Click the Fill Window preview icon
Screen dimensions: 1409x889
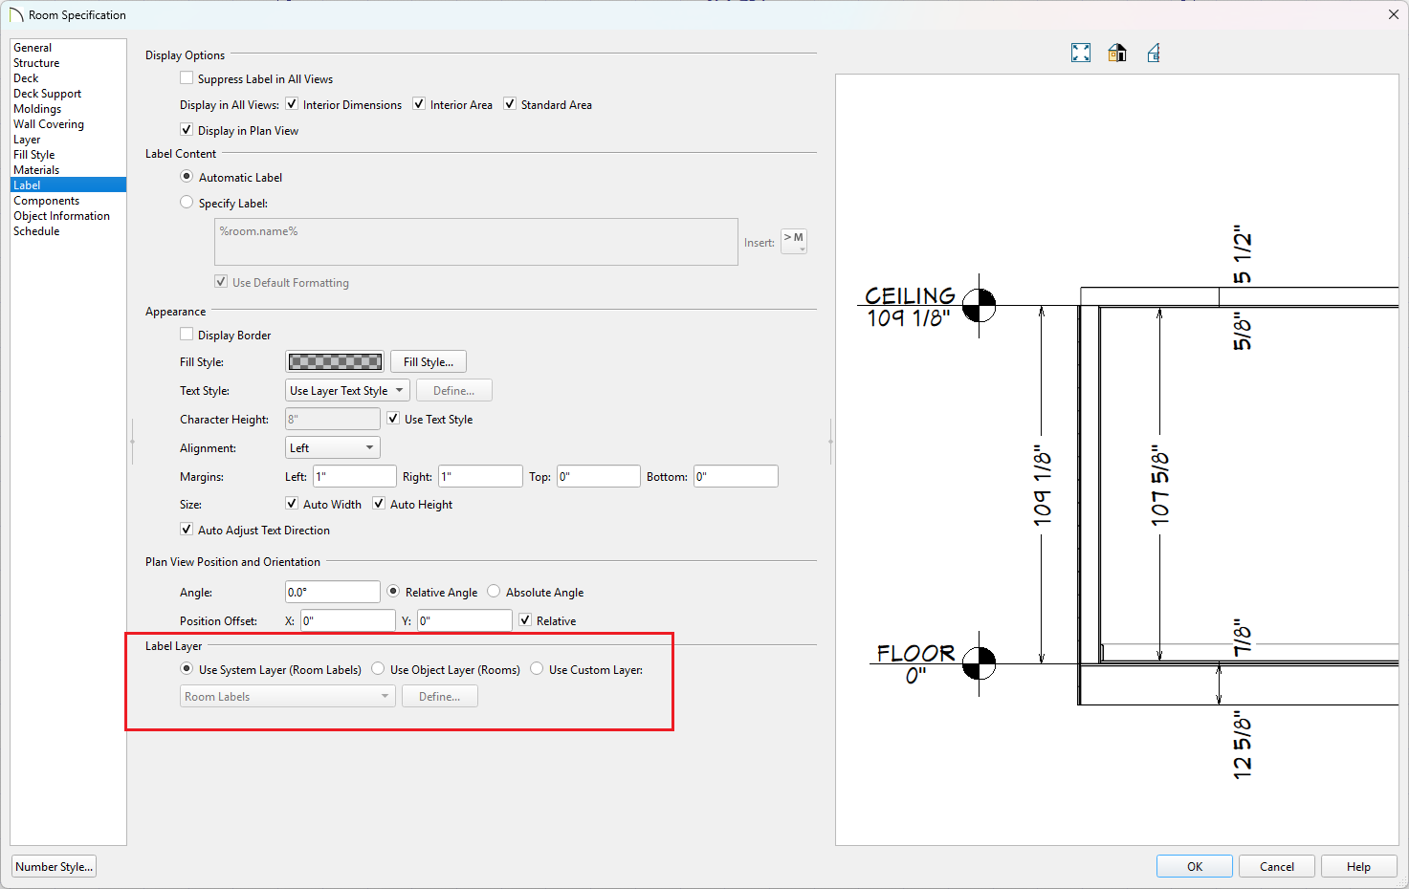pyautogui.click(x=1081, y=54)
